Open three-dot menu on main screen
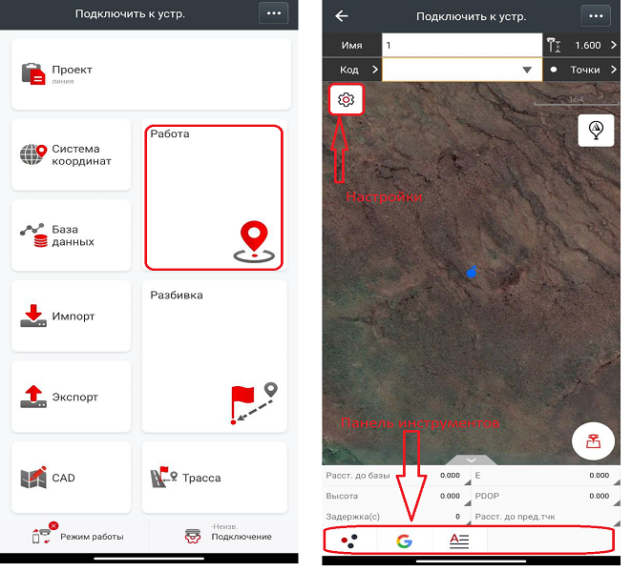 tap(274, 13)
